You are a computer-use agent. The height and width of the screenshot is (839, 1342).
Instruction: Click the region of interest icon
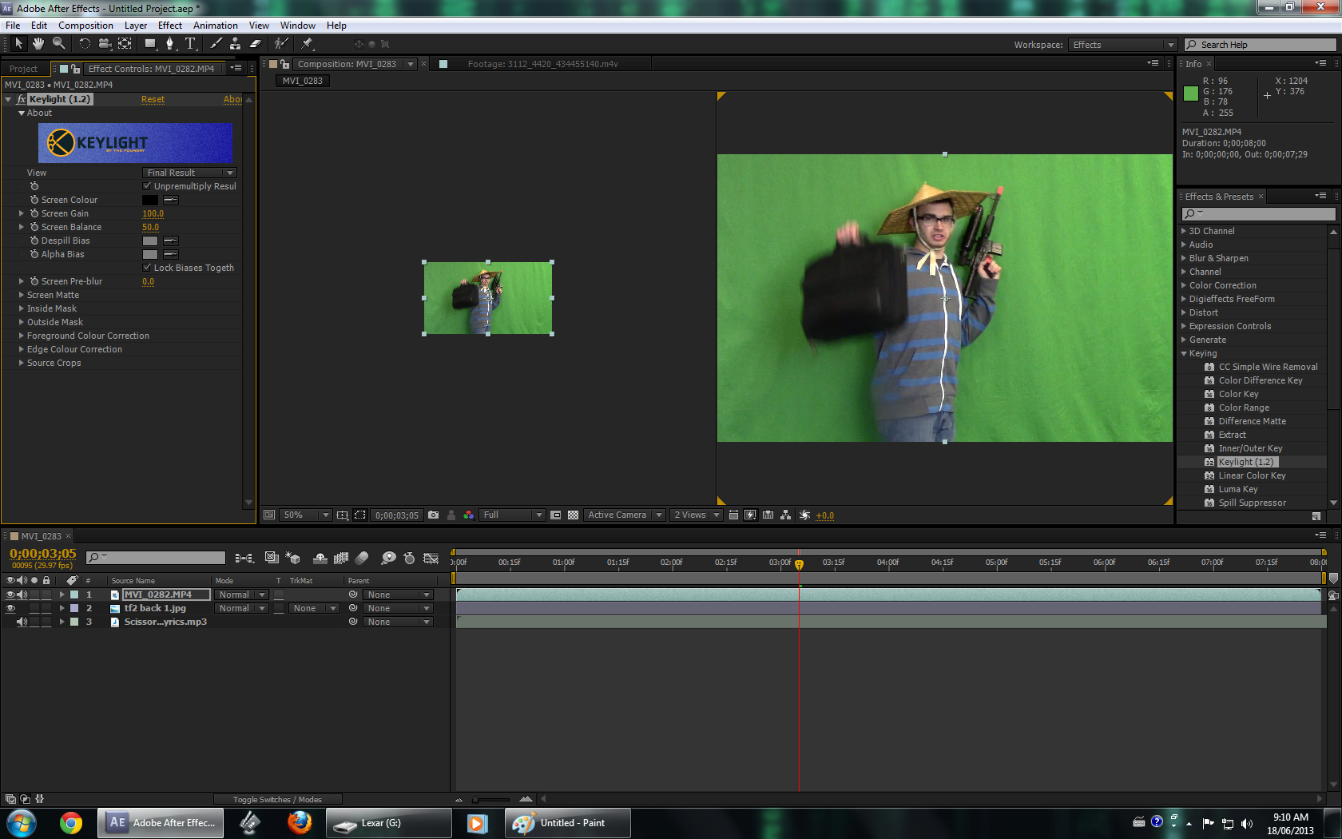[x=555, y=515]
